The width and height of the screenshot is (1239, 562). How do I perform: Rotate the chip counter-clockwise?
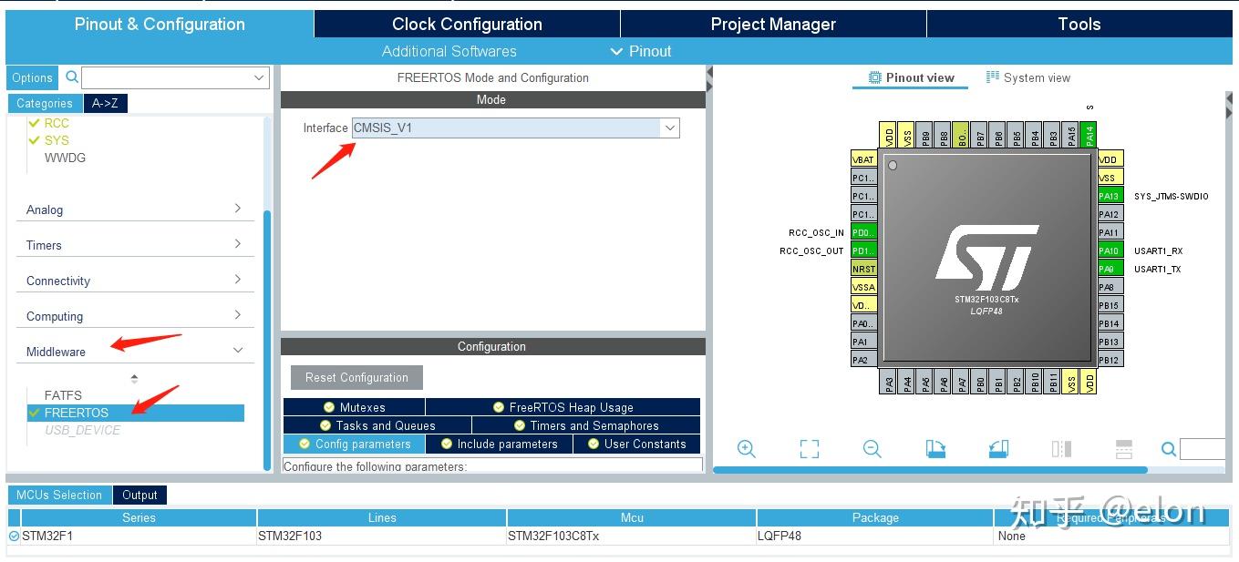click(x=996, y=447)
